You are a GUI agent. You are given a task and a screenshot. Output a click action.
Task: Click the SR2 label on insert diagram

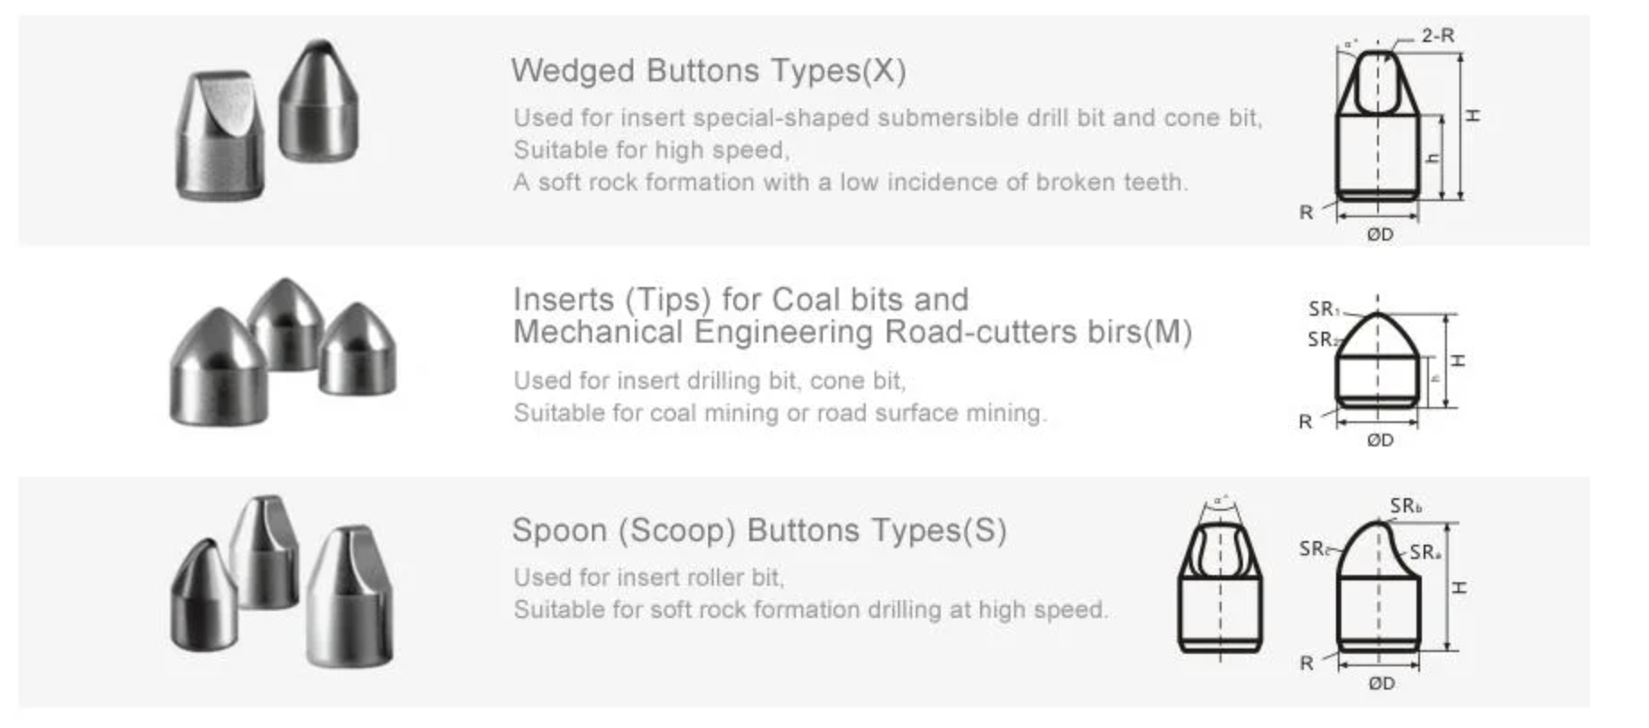(x=1323, y=340)
